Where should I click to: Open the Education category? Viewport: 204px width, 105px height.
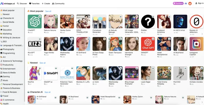coord(6,30)
